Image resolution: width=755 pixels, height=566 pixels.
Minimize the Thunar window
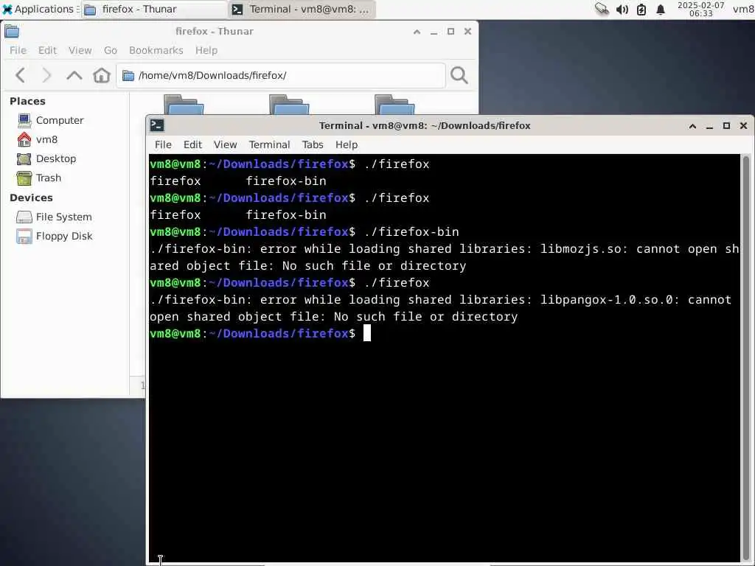[434, 32]
